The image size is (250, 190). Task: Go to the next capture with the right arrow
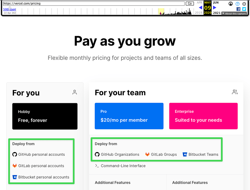tap(215, 8)
